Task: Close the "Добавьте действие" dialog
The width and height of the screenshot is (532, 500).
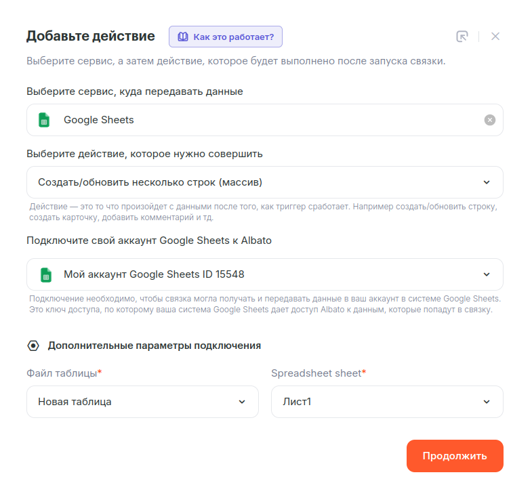Action: (x=495, y=37)
